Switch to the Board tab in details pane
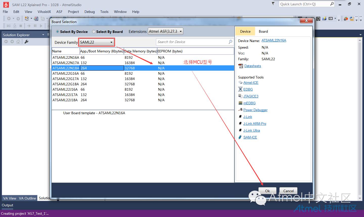 pyautogui.click(x=263, y=31)
